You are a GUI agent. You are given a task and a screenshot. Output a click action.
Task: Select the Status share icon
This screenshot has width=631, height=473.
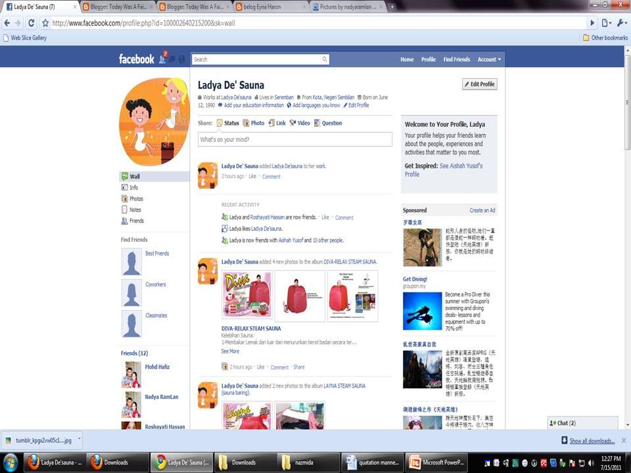pos(219,123)
